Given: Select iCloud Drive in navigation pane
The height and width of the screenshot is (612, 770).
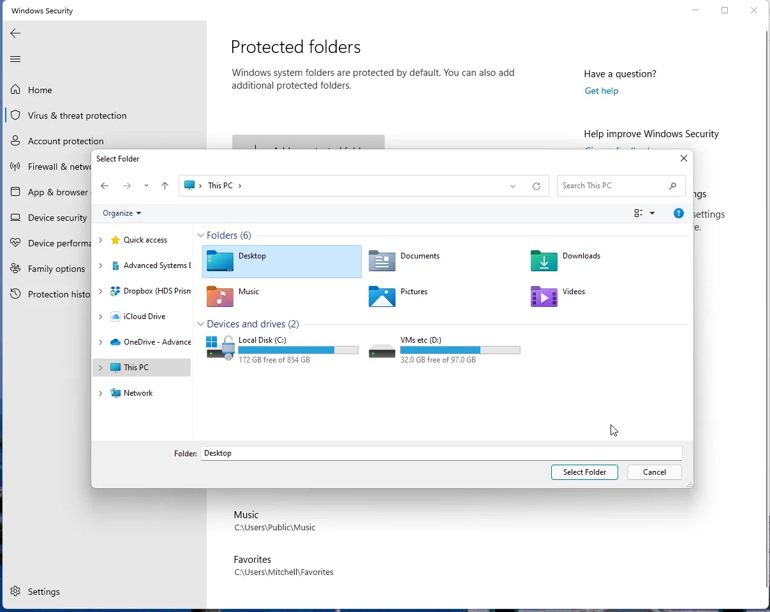Looking at the screenshot, I should point(144,317).
